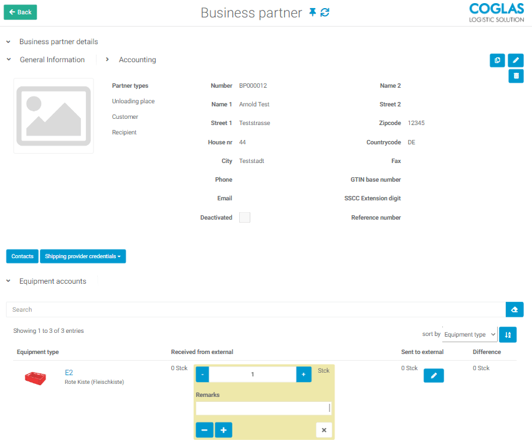The height and width of the screenshot is (443, 532).
Task: Click the copy business partner icon
Action: tap(497, 60)
